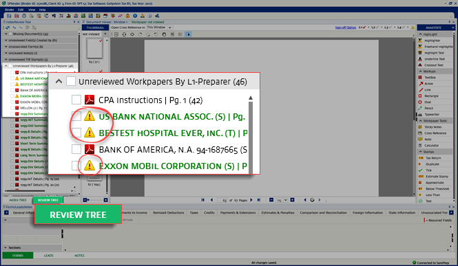Viewport: 458px width, 266px height.
Task: Open the View menu
Action: point(32,10)
